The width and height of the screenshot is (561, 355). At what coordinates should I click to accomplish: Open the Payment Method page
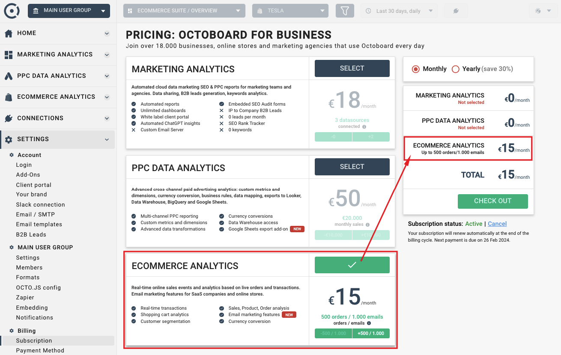click(x=40, y=350)
